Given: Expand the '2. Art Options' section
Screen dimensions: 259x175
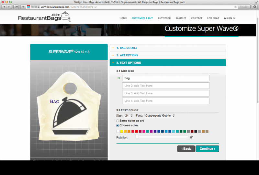Looking at the screenshot, I should pyautogui.click(x=168, y=55).
